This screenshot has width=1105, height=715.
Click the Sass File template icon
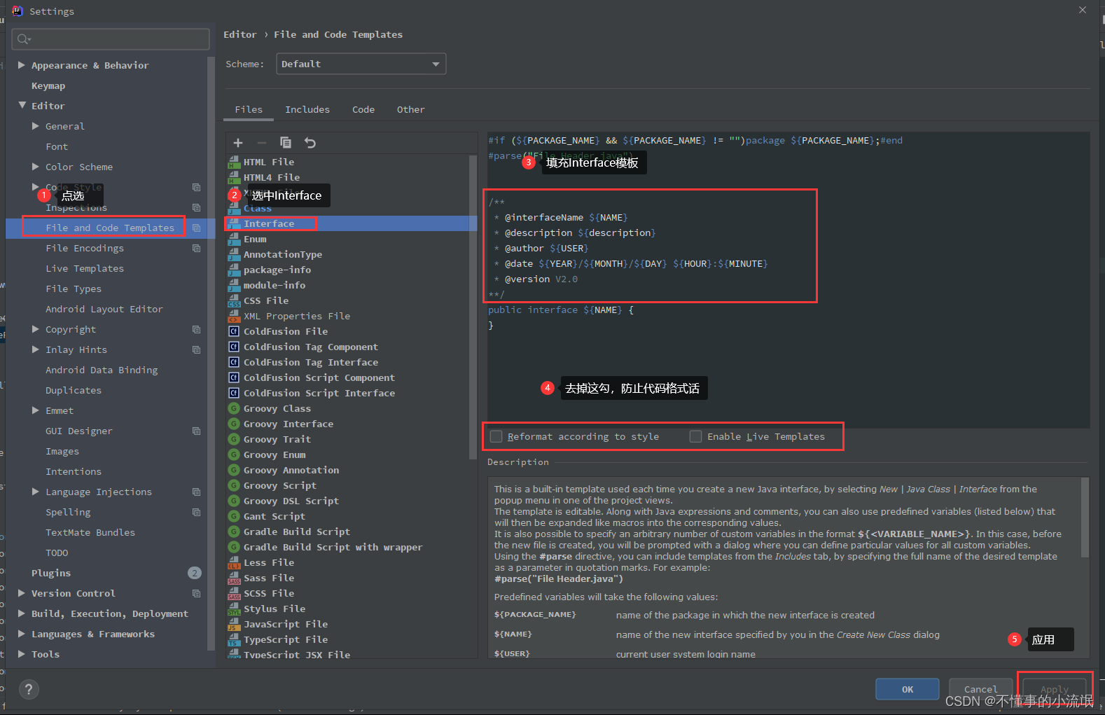click(x=234, y=578)
